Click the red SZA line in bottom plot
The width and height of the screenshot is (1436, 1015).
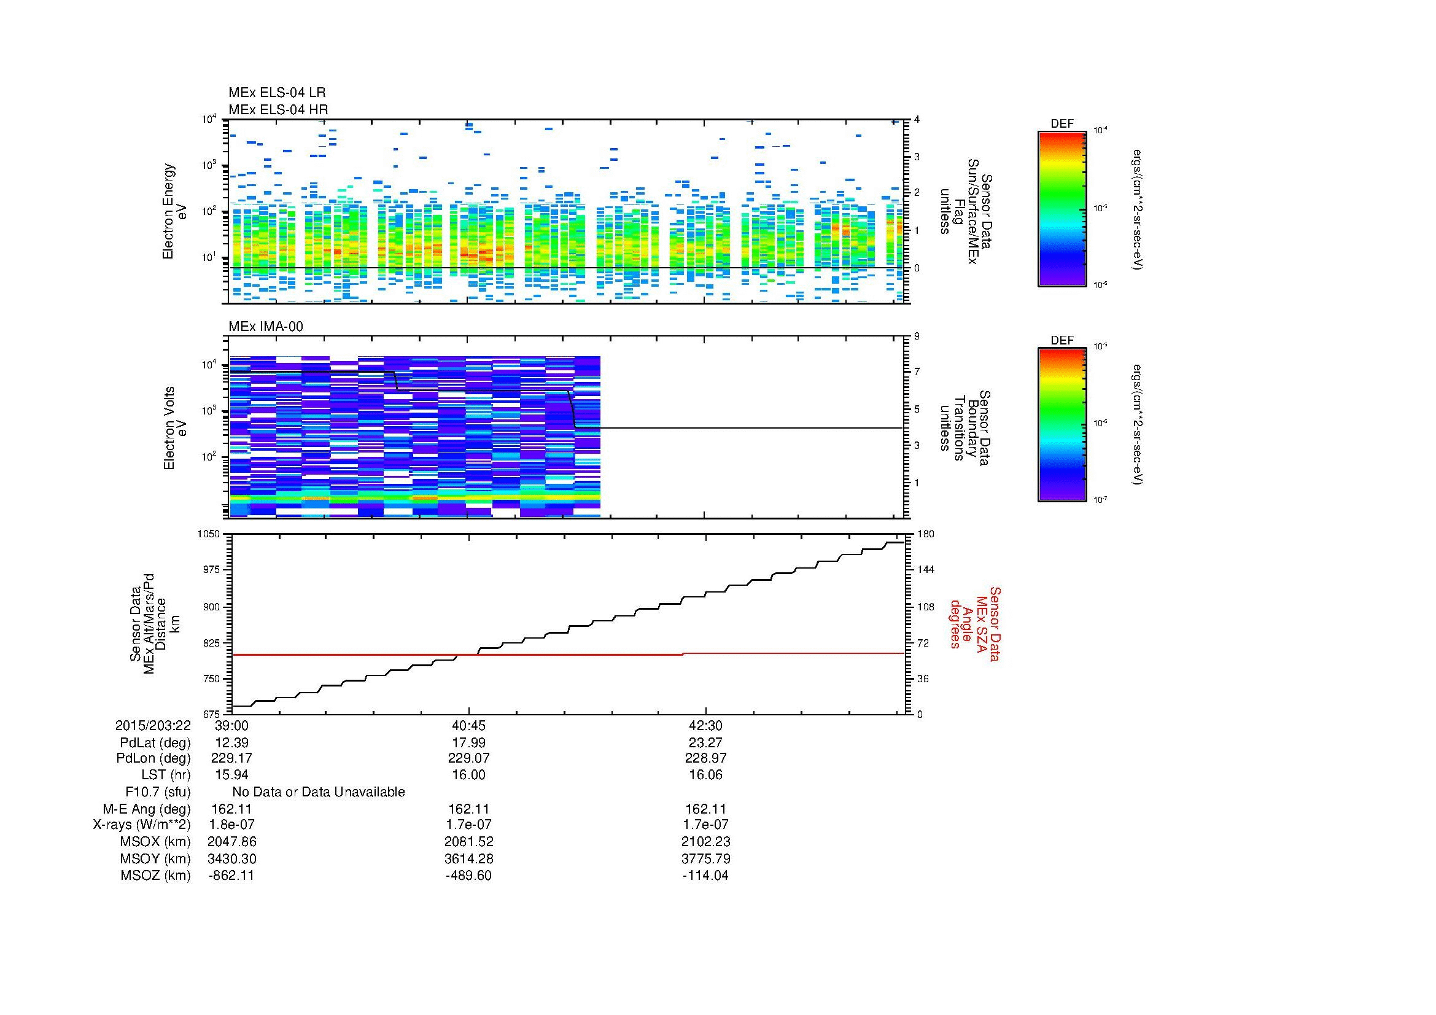568,654
